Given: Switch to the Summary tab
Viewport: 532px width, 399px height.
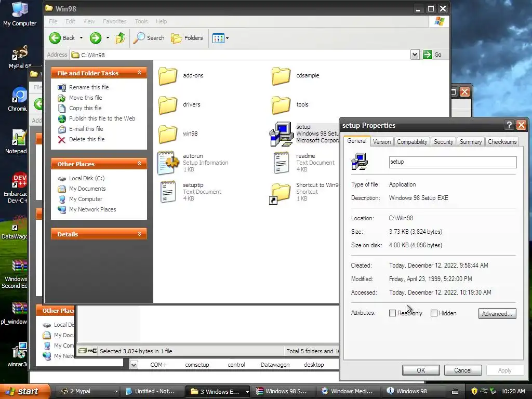Looking at the screenshot, I should tap(471, 142).
